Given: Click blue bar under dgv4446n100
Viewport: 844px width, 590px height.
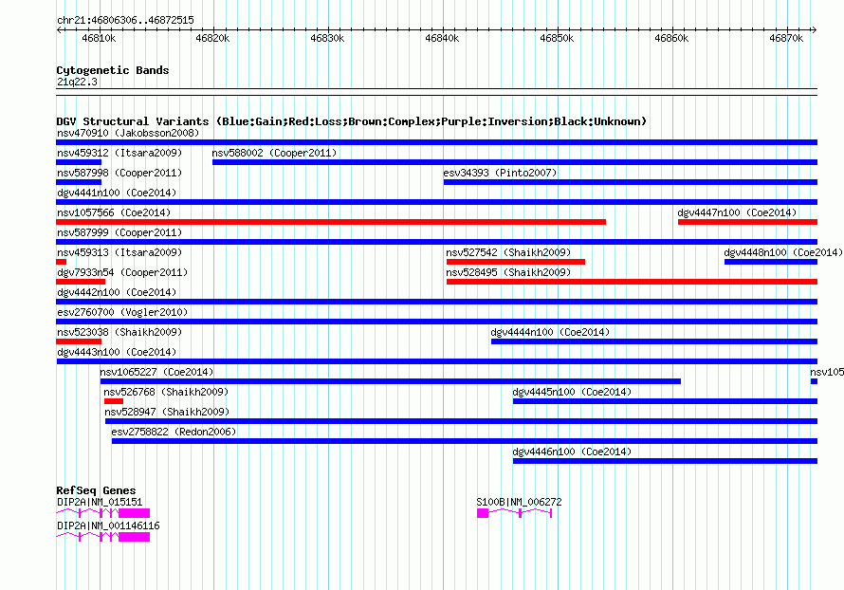Looking at the screenshot, I should point(666,461).
